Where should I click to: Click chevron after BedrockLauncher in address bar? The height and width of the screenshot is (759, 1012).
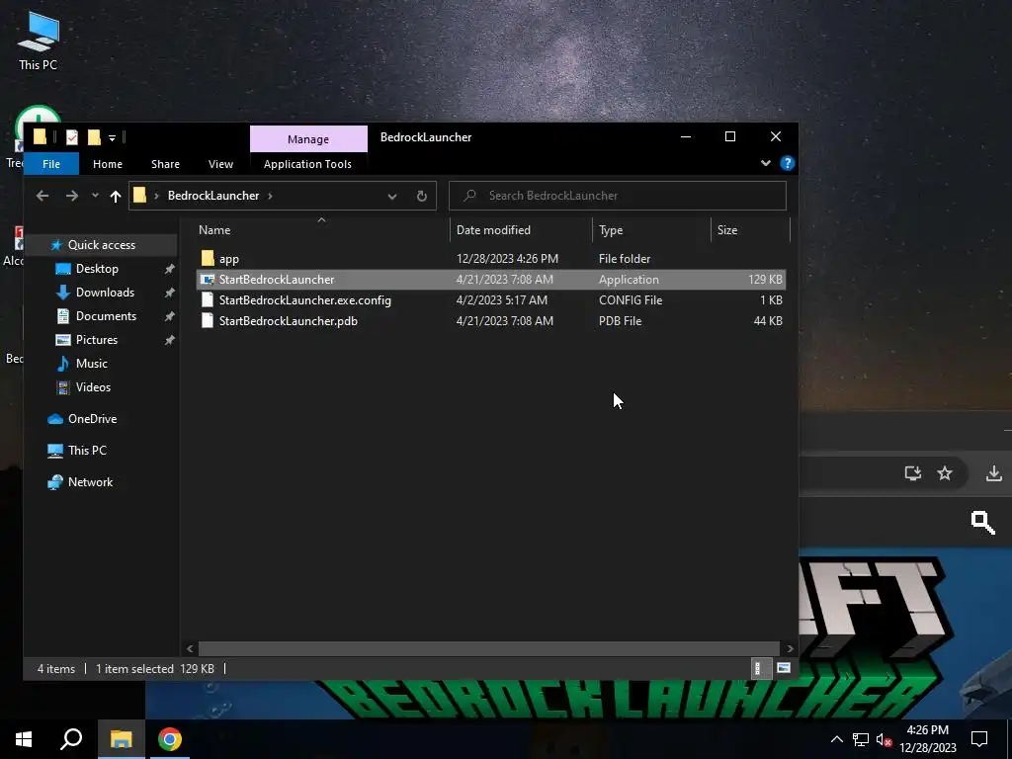[x=270, y=196]
